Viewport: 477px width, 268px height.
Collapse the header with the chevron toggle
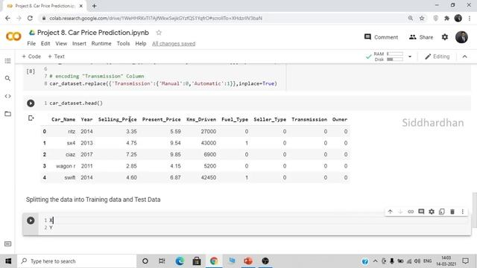click(464, 57)
